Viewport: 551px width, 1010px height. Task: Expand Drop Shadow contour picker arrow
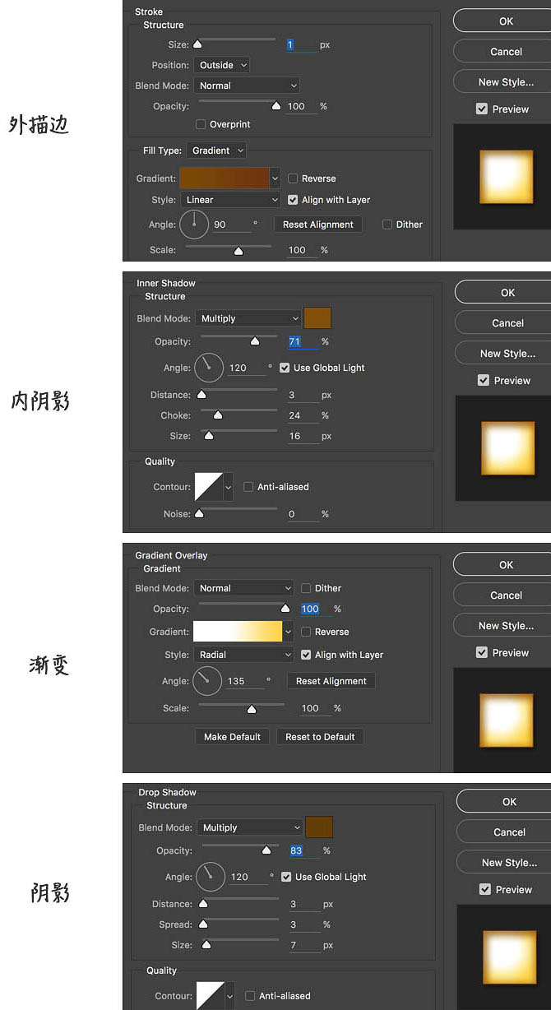coord(229,996)
